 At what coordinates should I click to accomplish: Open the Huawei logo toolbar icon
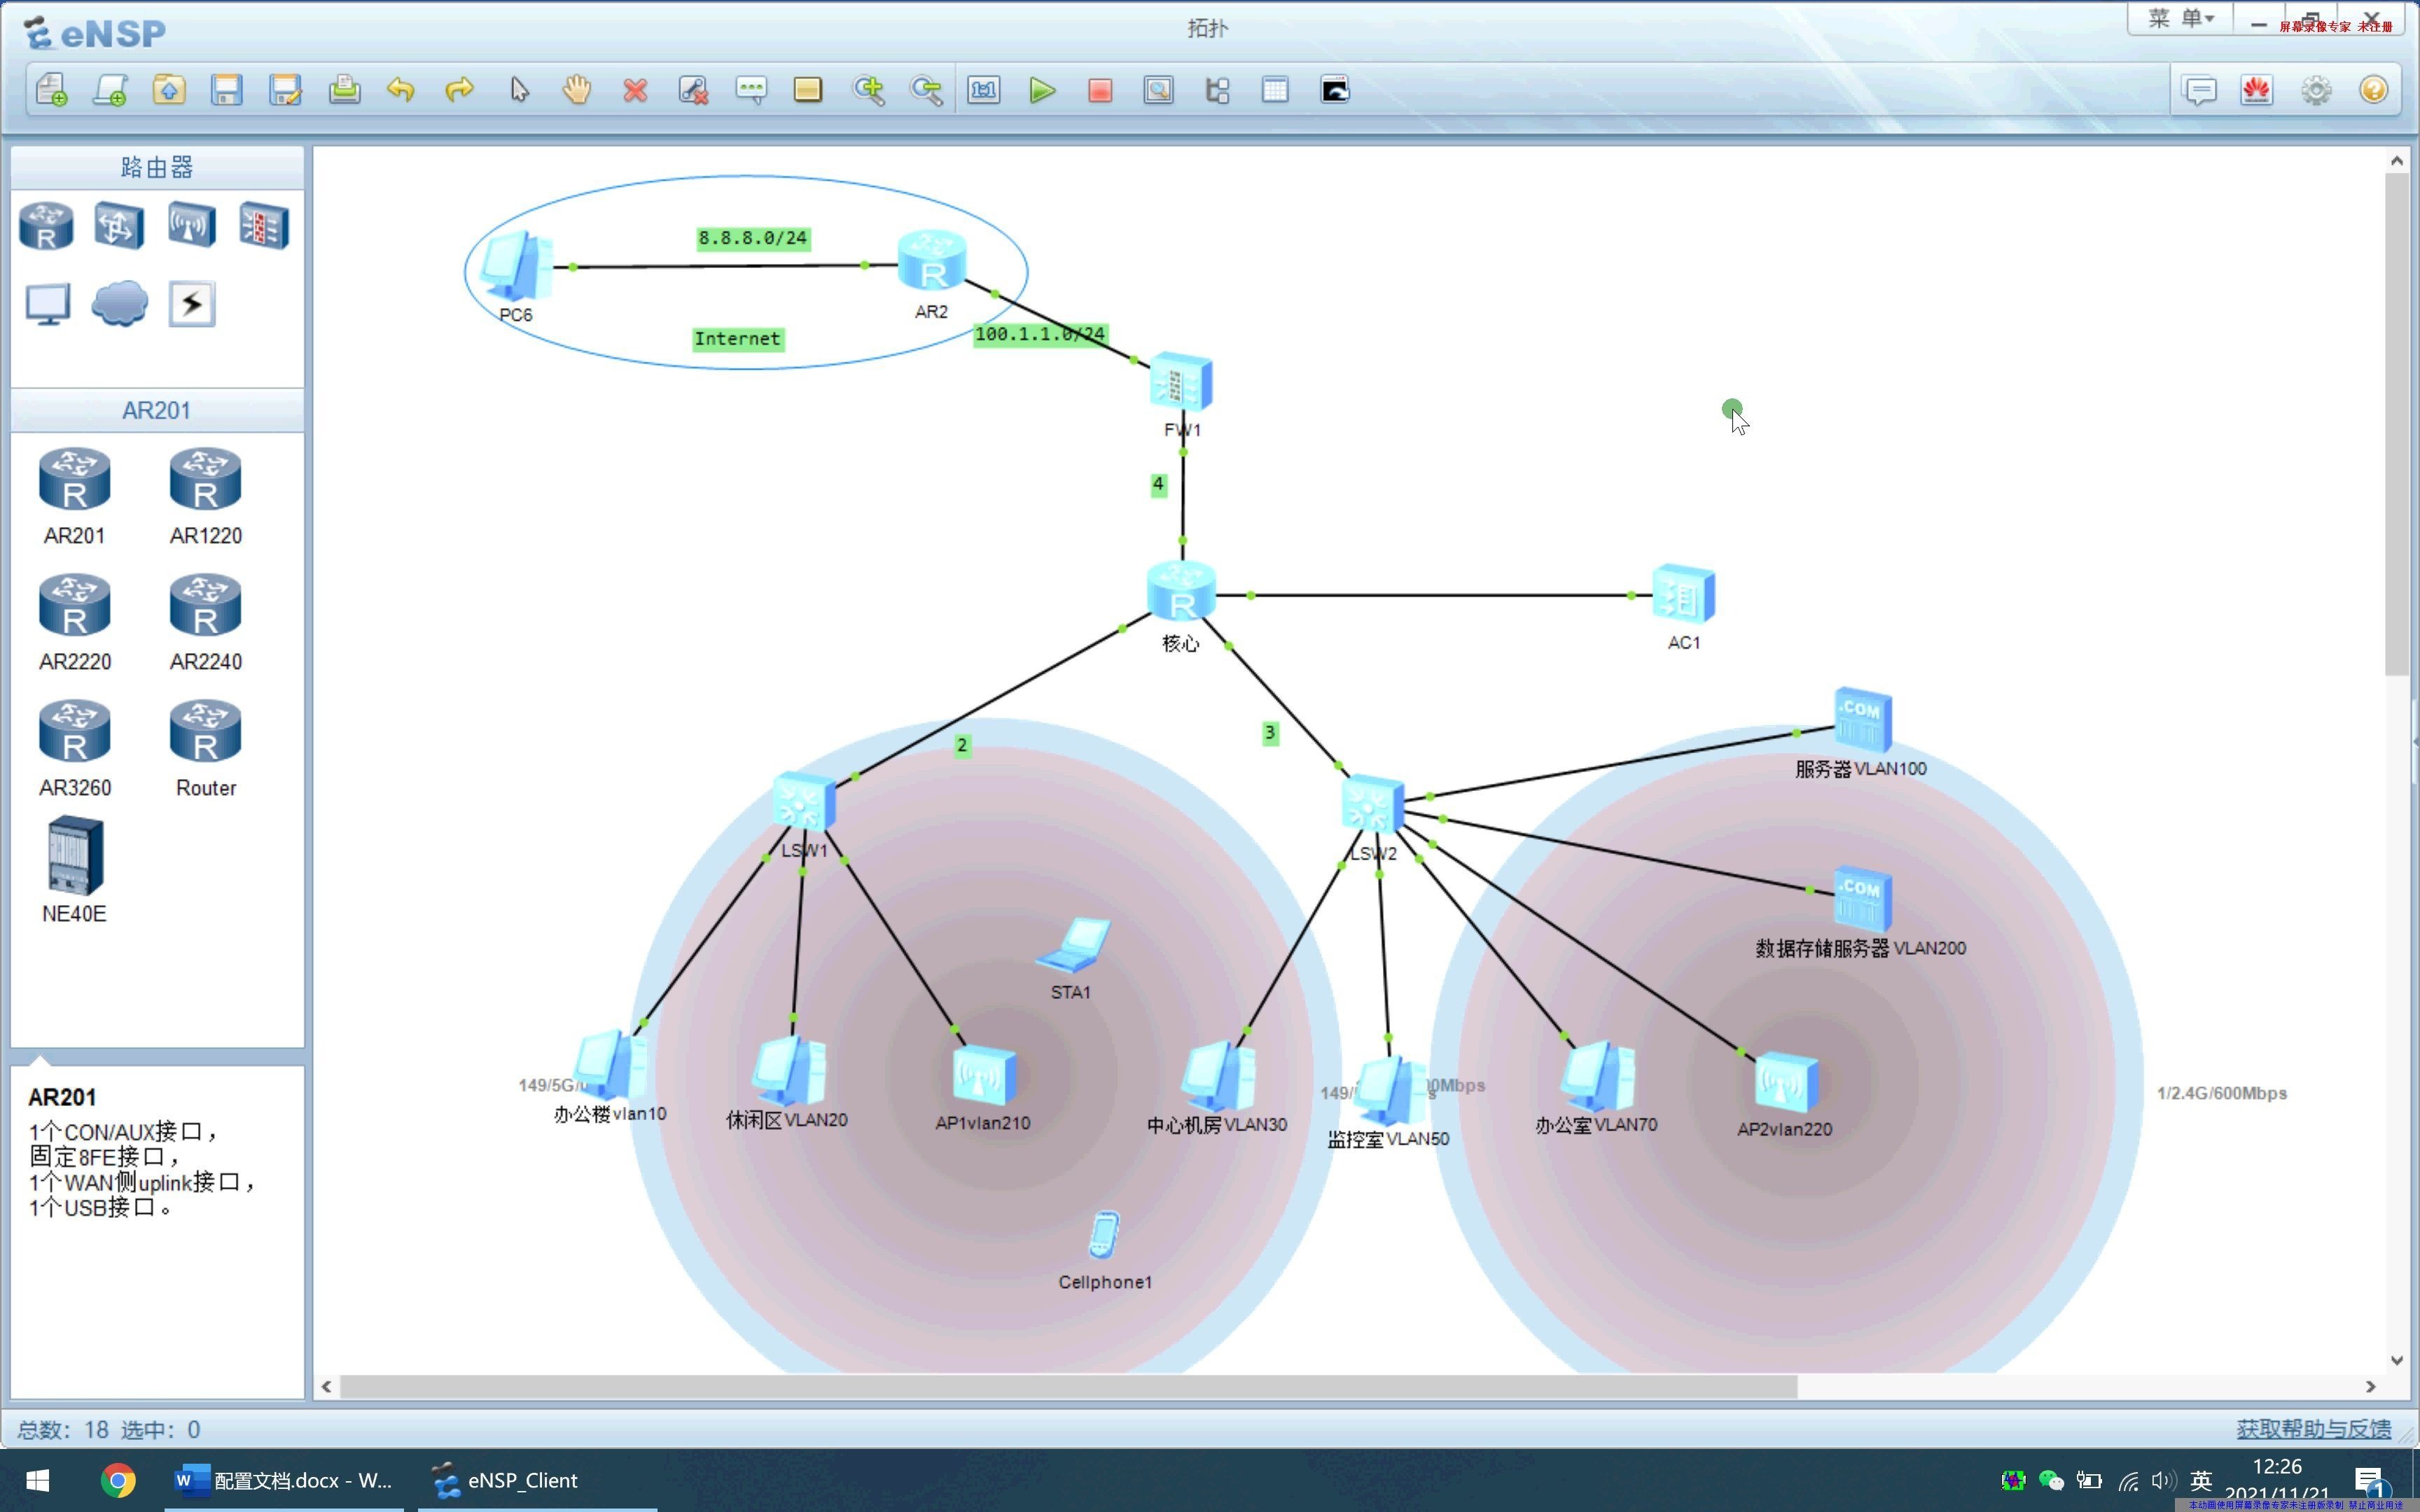click(2257, 90)
